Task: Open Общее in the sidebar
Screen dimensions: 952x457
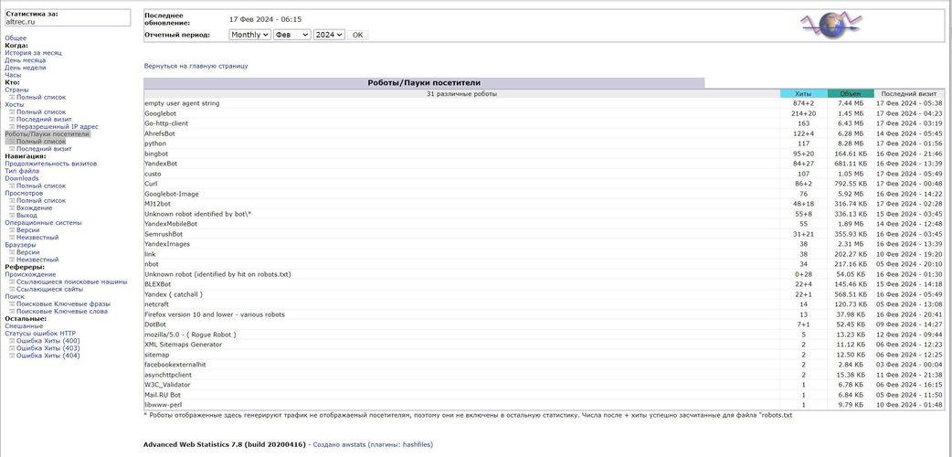Action: (x=16, y=38)
